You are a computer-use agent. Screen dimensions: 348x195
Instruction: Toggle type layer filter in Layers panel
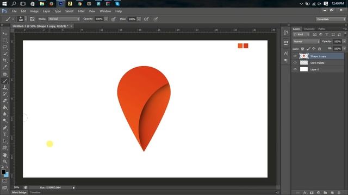327,35
